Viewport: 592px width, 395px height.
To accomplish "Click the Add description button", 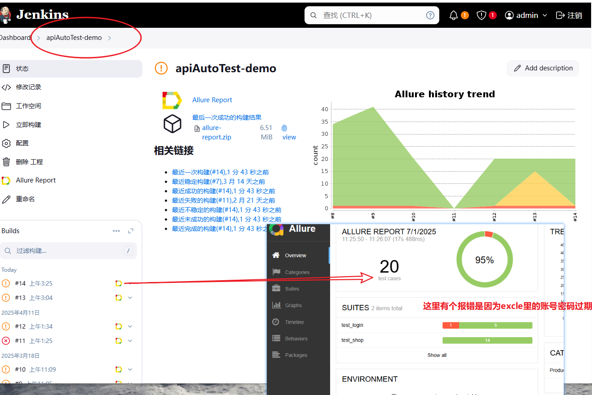I will click(543, 68).
